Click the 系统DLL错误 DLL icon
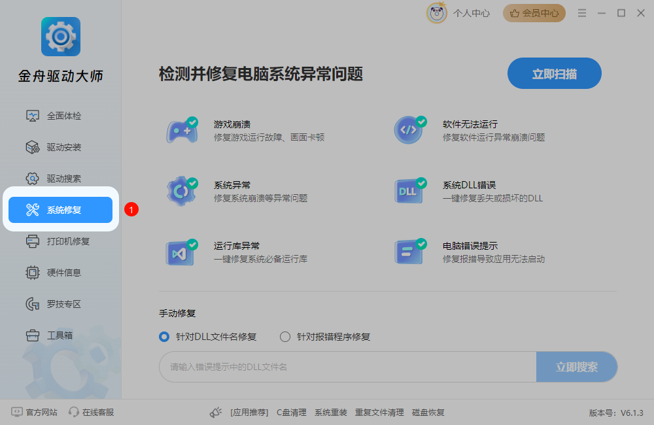Screen dimensions: 654x425 [x=411, y=191]
